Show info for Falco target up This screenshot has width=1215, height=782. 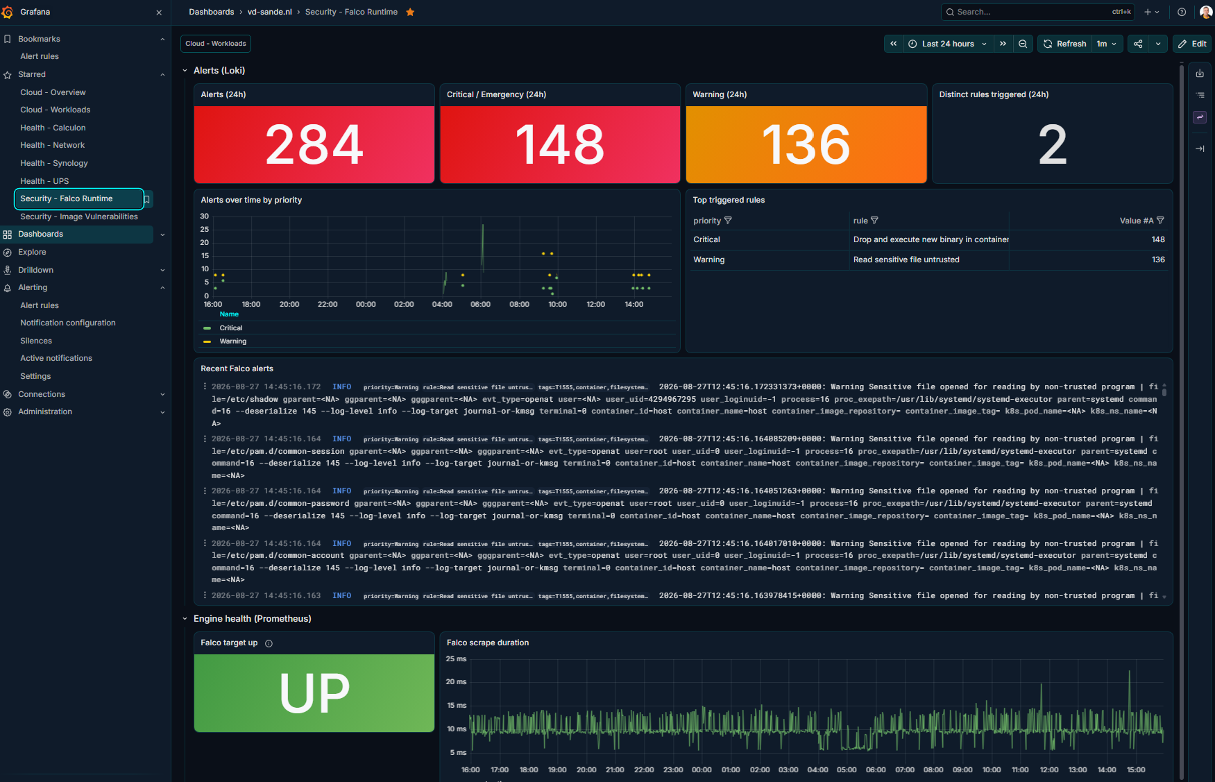pyautogui.click(x=269, y=643)
